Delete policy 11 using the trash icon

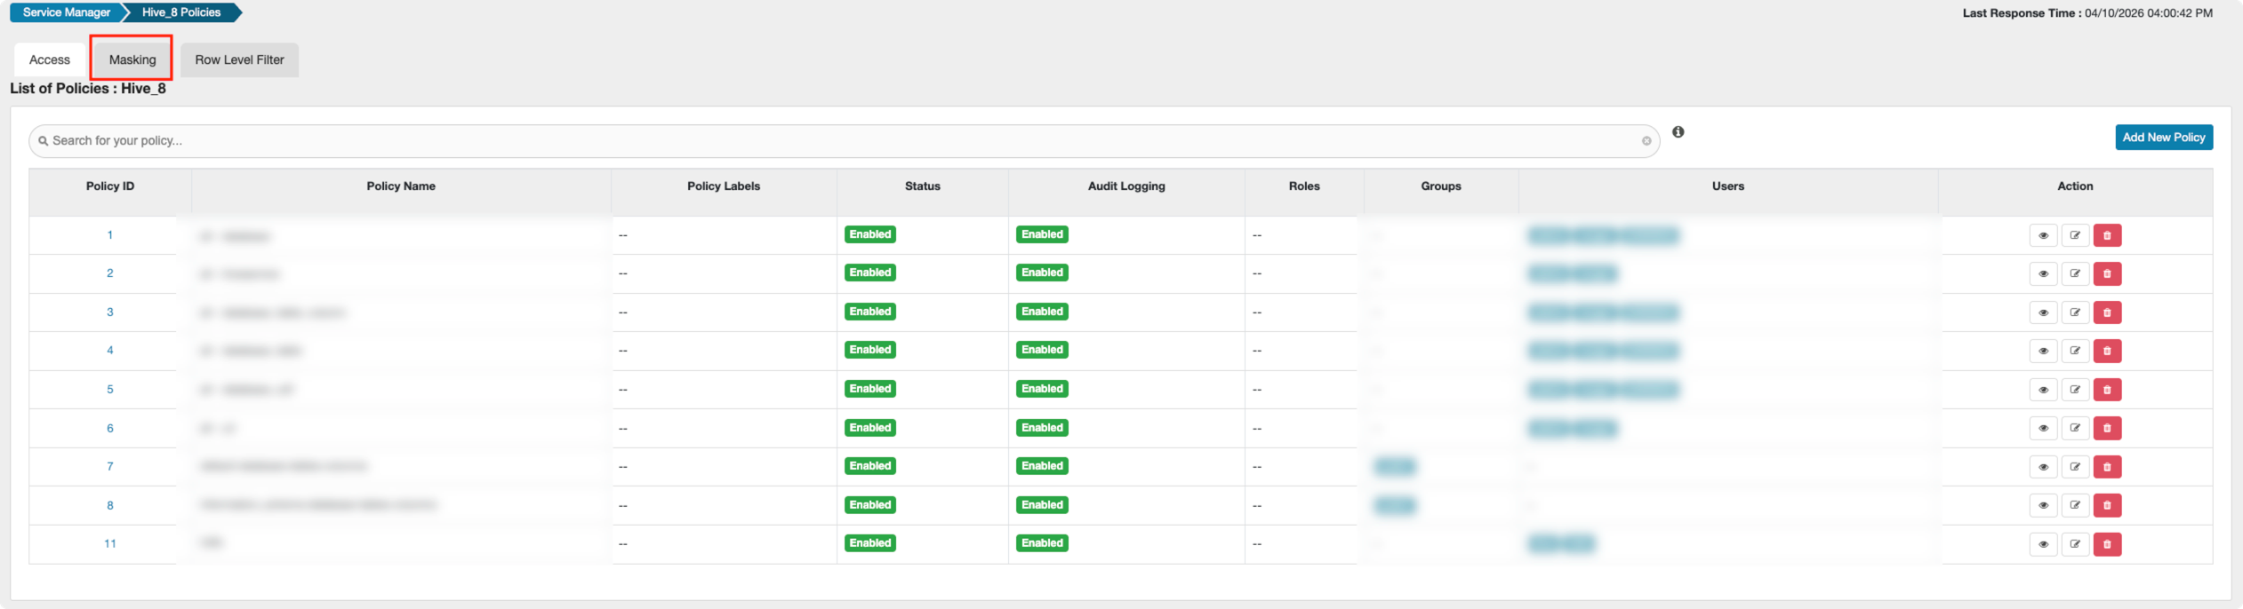[x=2106, y=544]
